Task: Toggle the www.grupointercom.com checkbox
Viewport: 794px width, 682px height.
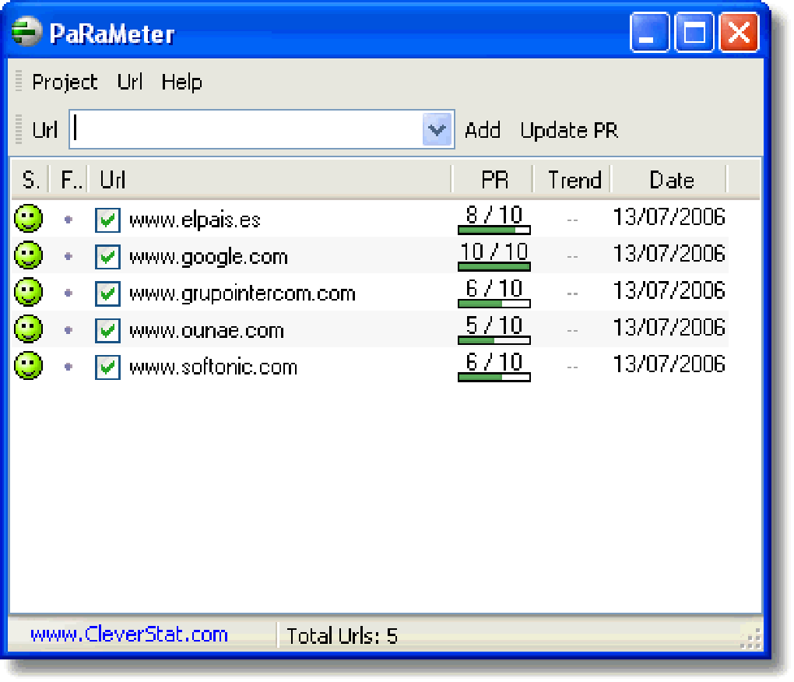Action: tap(108, 294)
